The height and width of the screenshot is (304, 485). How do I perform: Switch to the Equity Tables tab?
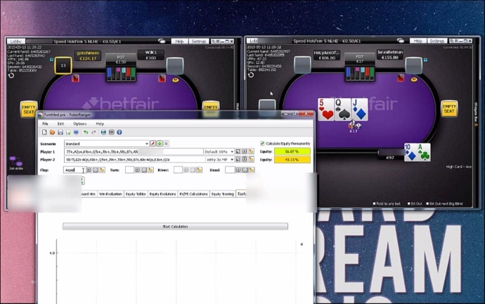tap(136, 194)
